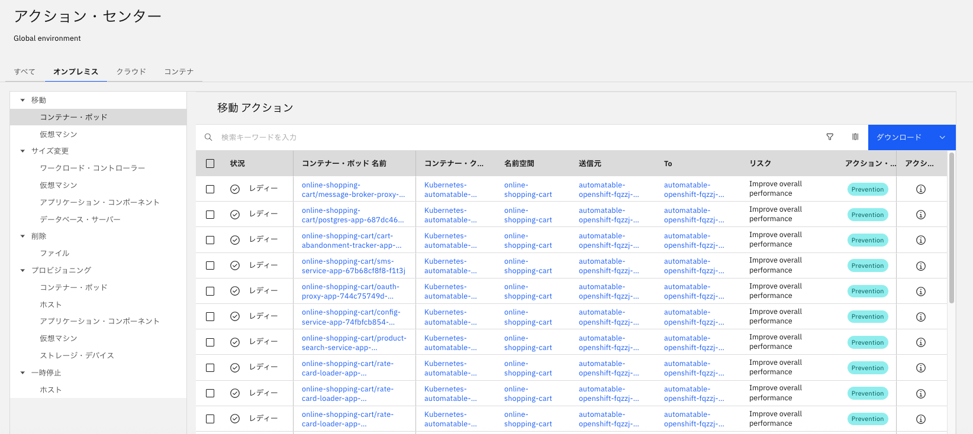This screenshot has width=973, height=434.
Task: Open info icon for postgres-app row
Action: point(921,215)
